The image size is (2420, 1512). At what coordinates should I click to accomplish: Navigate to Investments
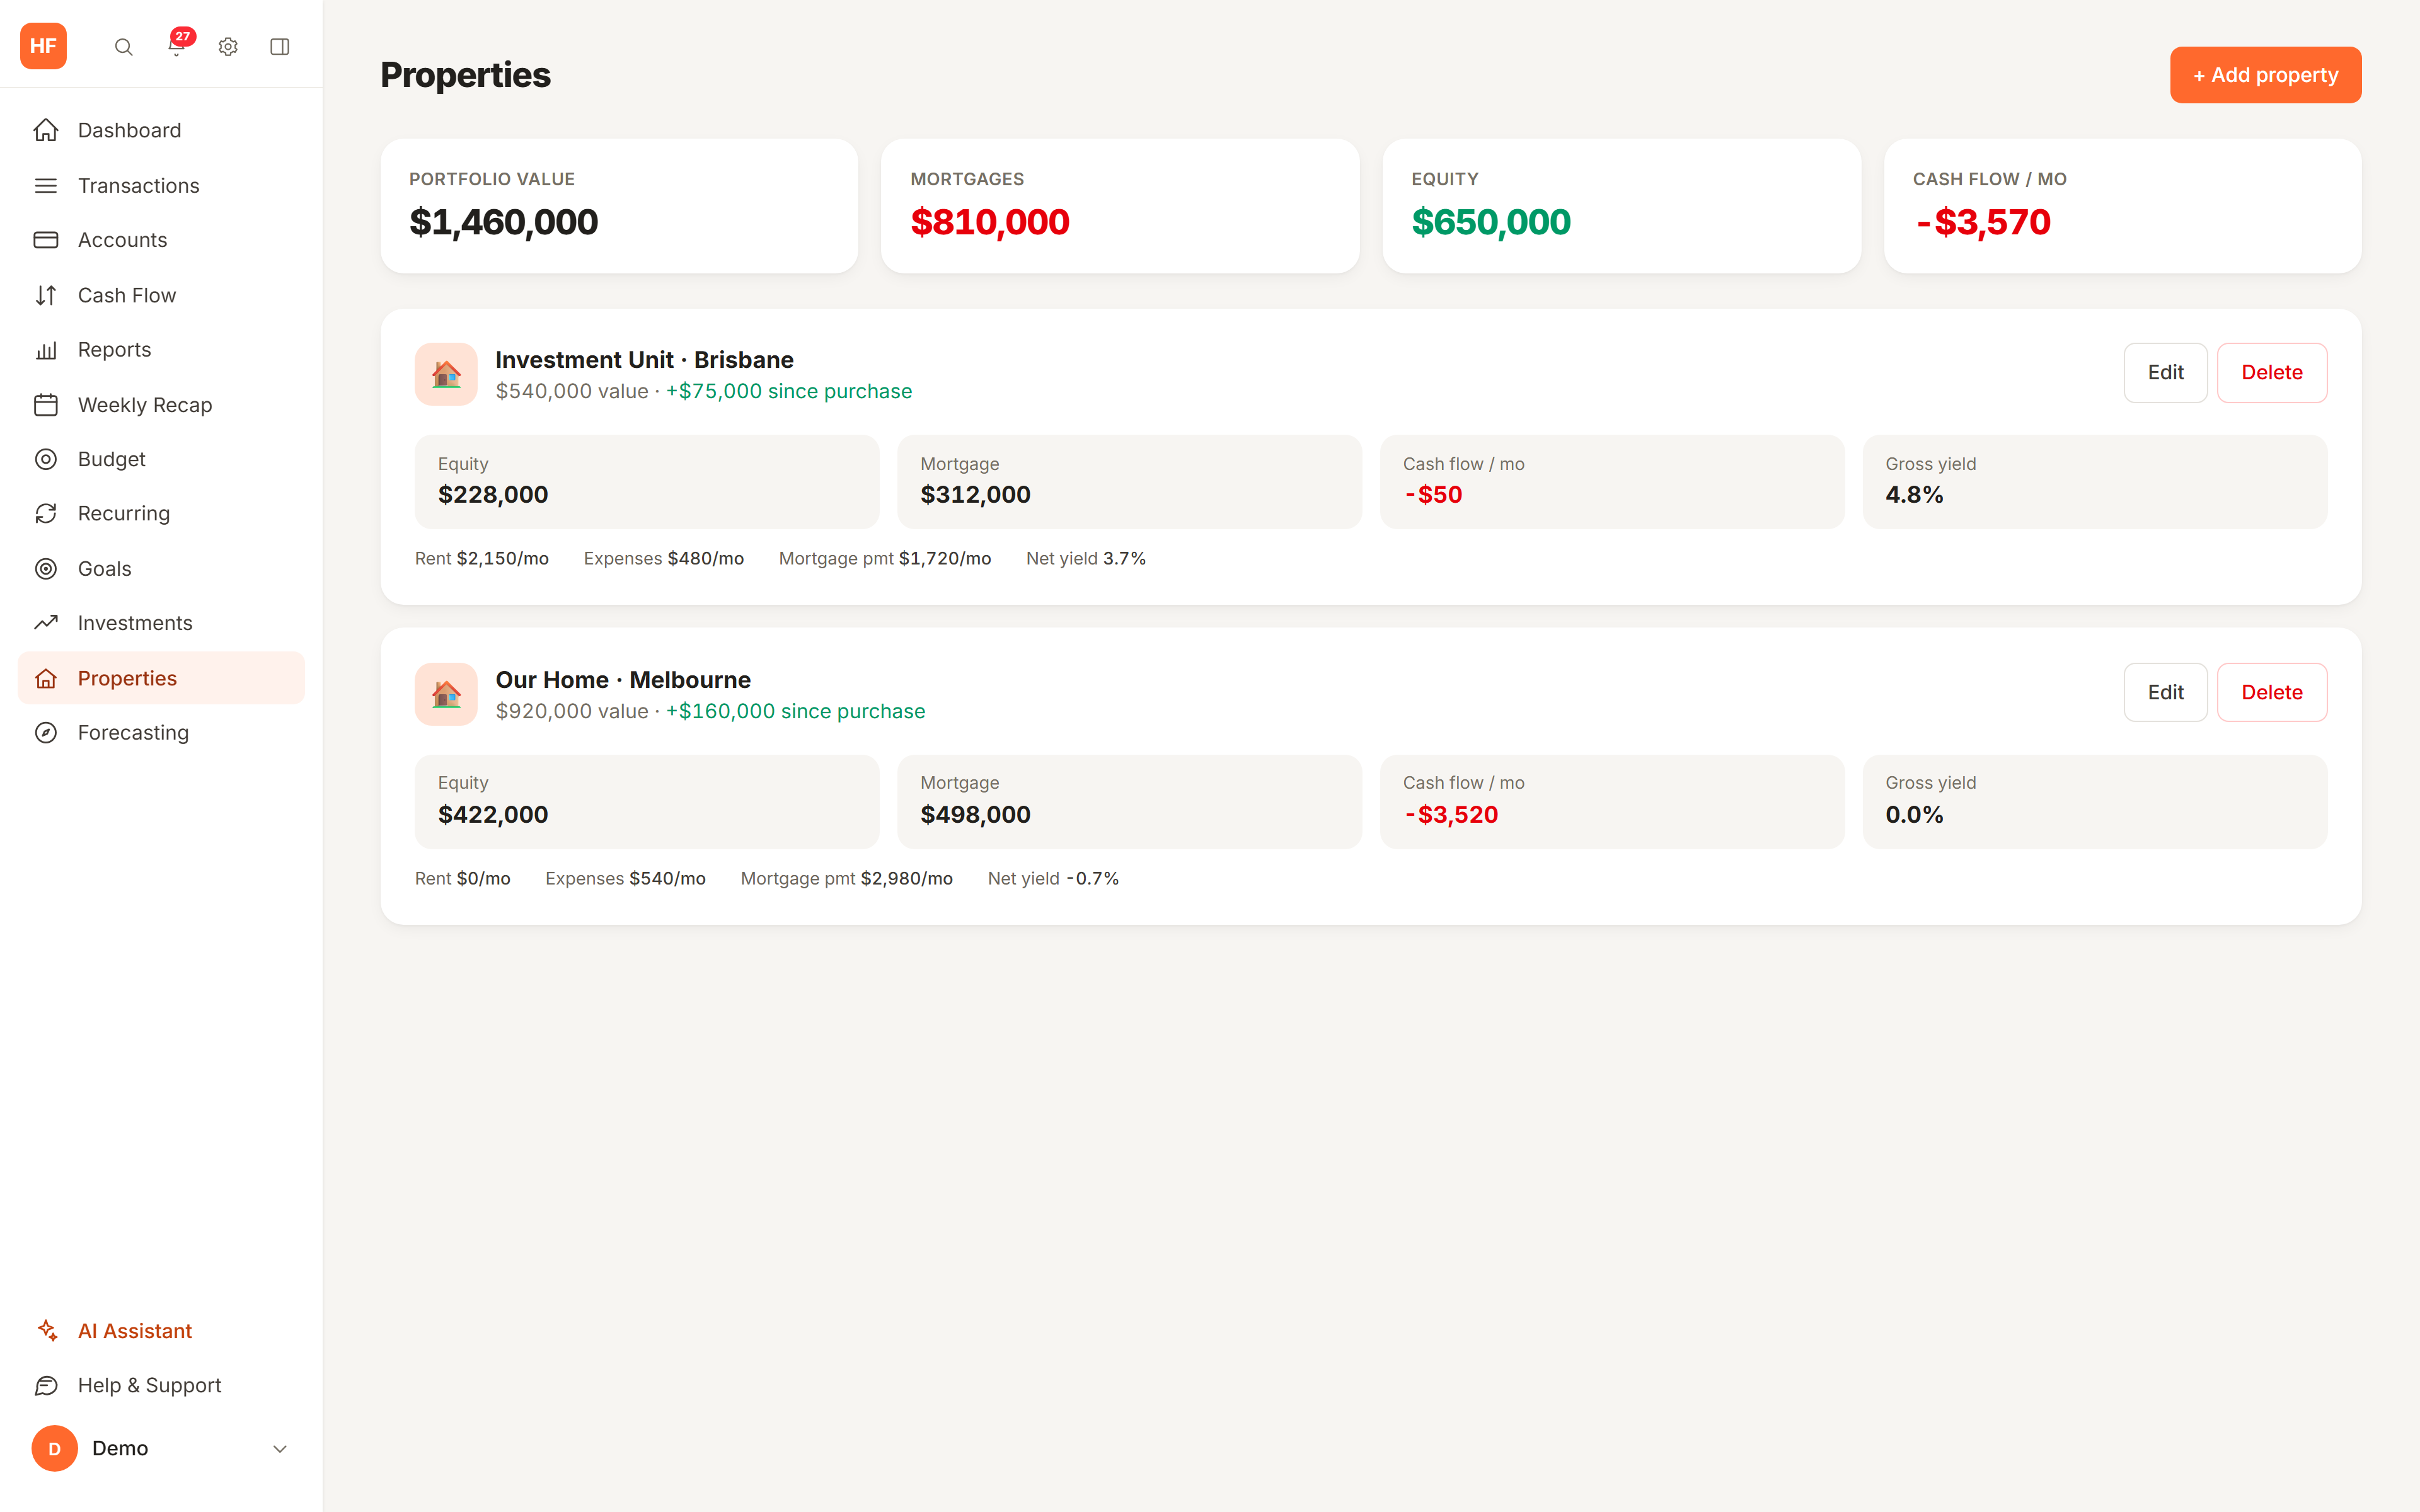point(161,623)
